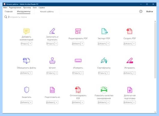The image size is (159, 116).
Task: Expand dropdown arrow under Повысить качество сканирования
Action: (108, 102)
